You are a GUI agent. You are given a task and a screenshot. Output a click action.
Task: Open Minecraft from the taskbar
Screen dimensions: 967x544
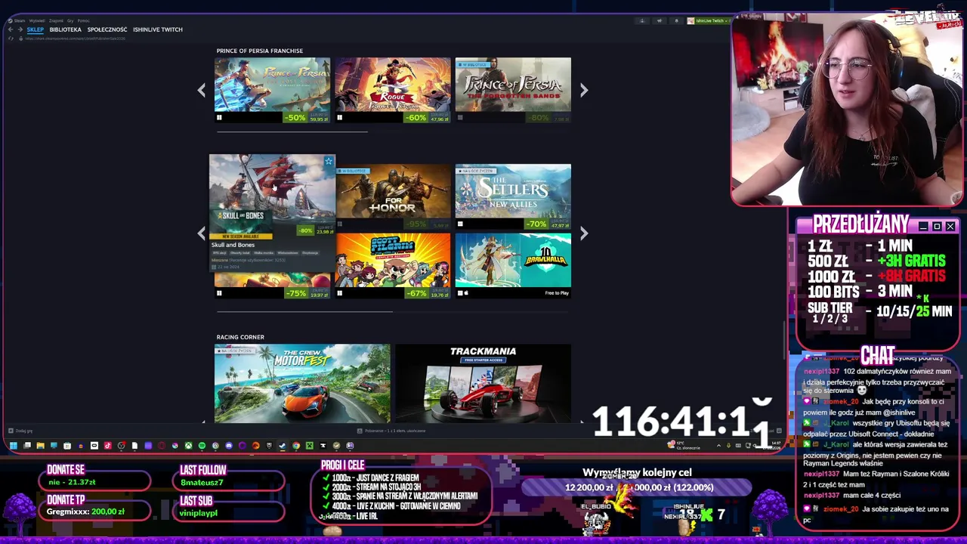point(310,446)
